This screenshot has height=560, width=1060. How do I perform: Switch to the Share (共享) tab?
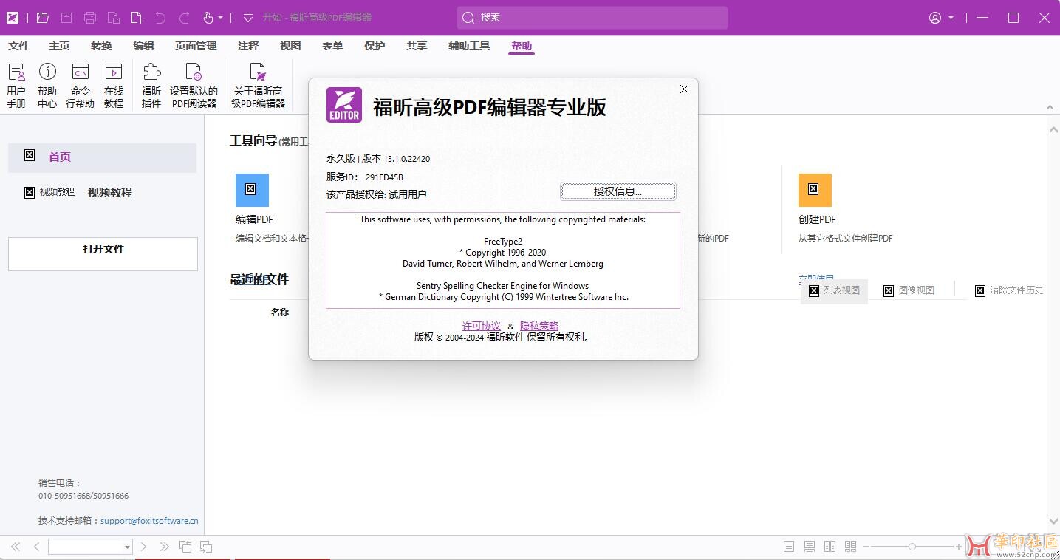click(417, 46)
